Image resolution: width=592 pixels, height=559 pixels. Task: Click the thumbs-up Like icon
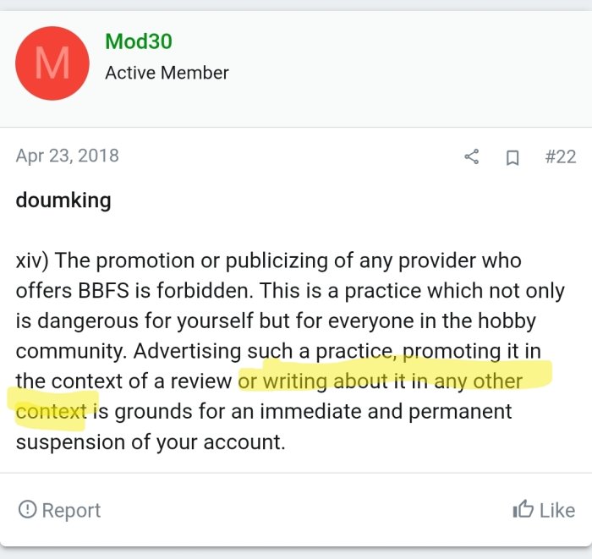[x=523, y=509]
